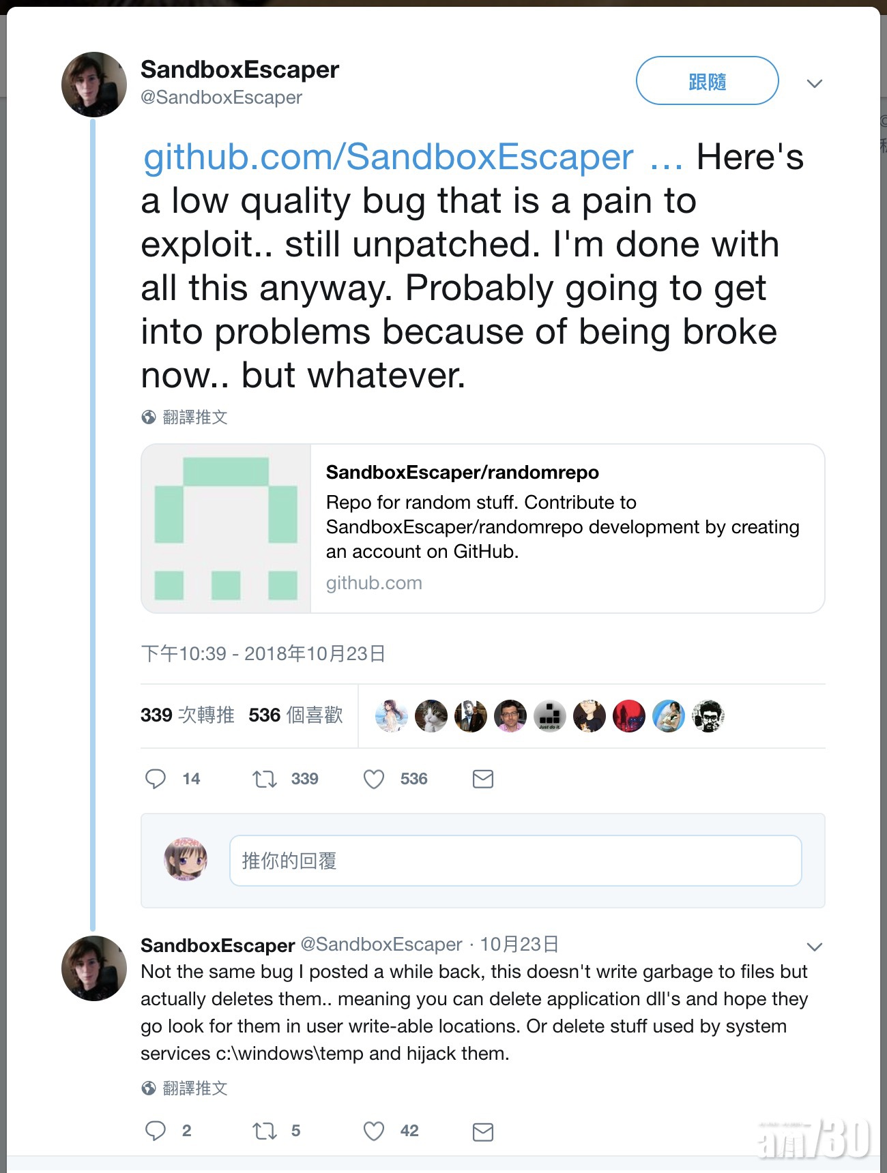
Task: Click reply icon on the follow-up tweet
Action: [x=156, y=1131]
